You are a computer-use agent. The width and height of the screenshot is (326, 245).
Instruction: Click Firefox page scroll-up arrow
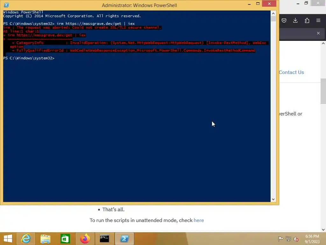(323, 43)
